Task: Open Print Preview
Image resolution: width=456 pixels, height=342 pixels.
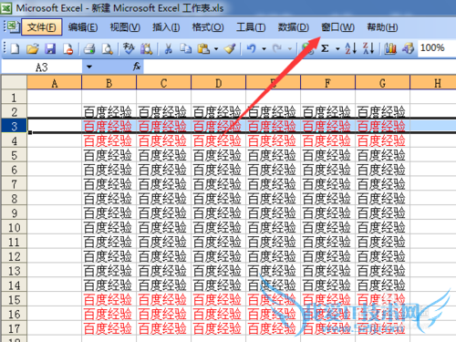Action: 107,48
